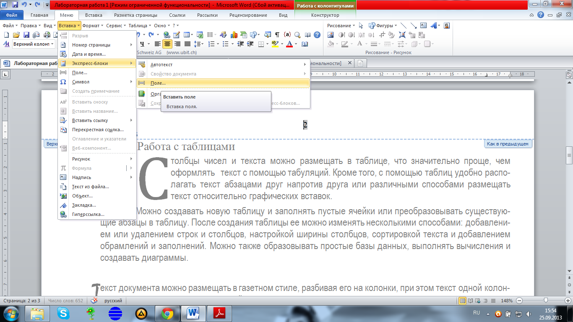Show paragraph marks with the pilcrow icon

(x=277, y=35)
